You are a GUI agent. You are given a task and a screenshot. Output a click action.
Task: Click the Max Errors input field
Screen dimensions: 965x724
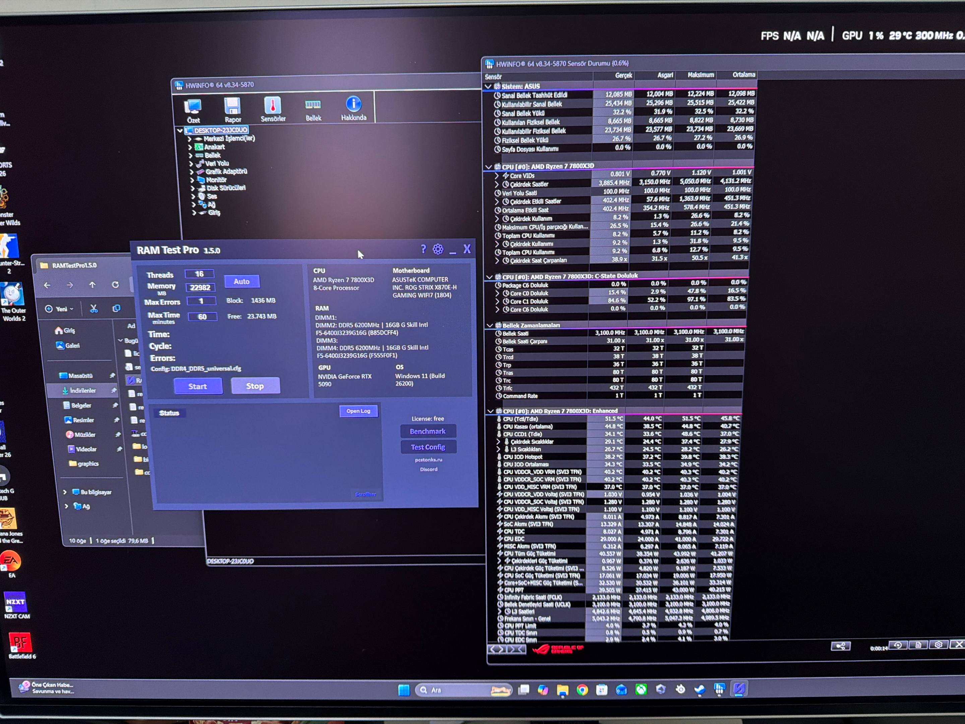(x=201, y=301)
